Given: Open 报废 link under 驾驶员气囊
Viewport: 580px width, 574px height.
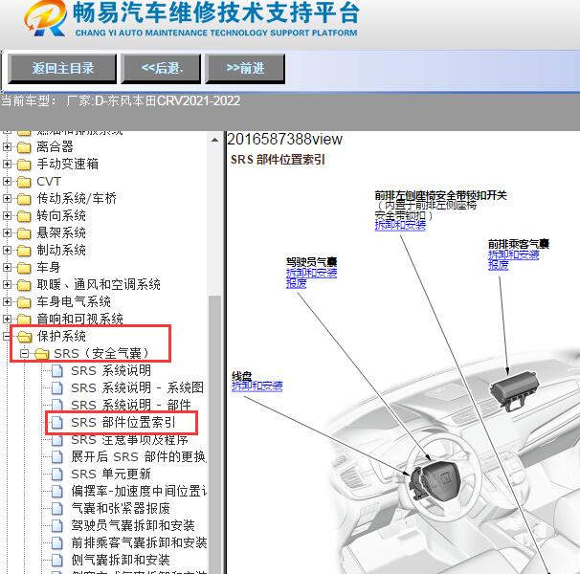Looking at the screenshot, I should coord(296,283).
